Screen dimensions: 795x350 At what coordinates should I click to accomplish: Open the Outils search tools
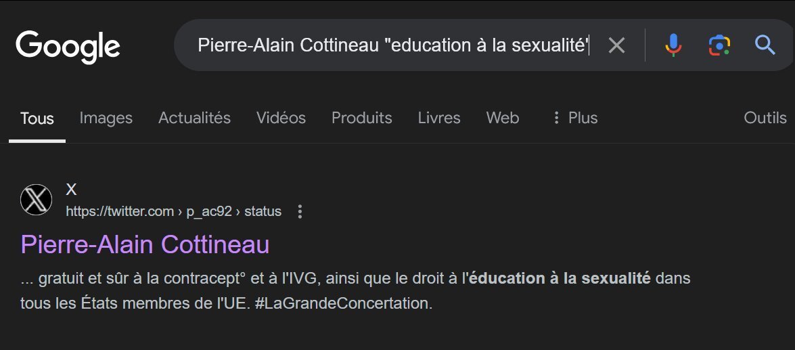point(765,118)
